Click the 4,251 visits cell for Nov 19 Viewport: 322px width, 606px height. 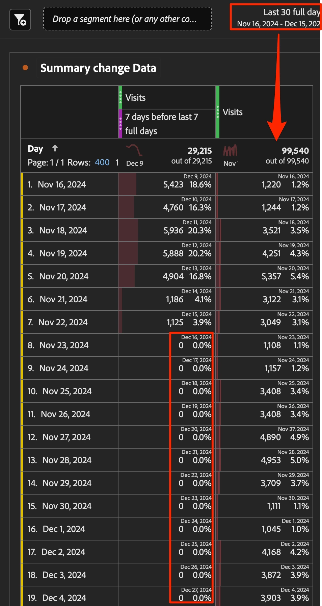click(x=264, y=253)
